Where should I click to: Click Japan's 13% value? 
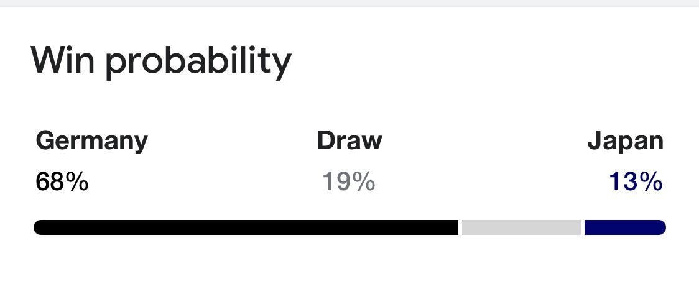pos(635,182)
